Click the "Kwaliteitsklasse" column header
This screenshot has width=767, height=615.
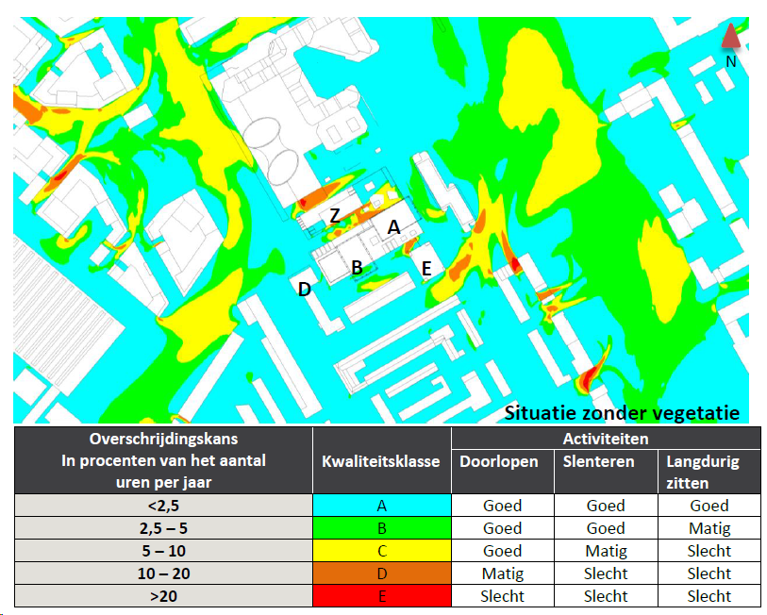(381, 461)
